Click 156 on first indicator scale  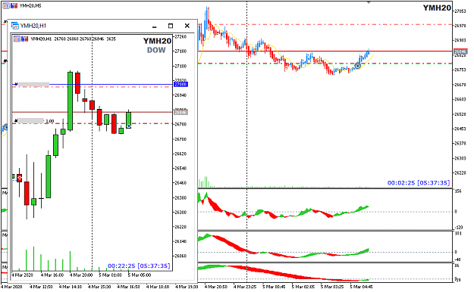458,191
